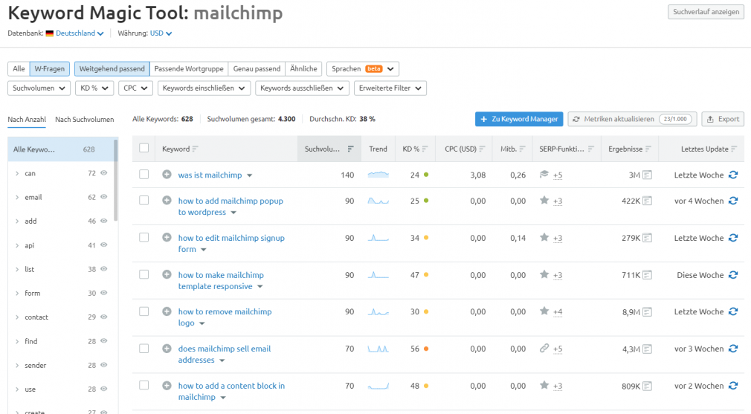
Task: Open SERP snapshot icon next to 279K results
Action: [647, 238]
